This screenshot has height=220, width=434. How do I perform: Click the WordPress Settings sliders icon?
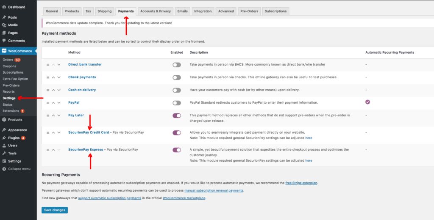(x=4, y=161)
